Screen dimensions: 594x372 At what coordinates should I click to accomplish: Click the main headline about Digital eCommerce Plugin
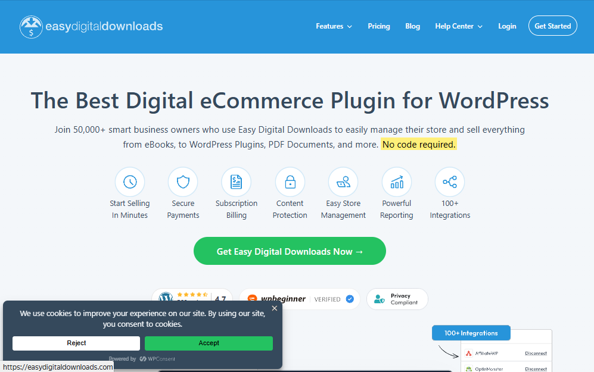point(290,101)
